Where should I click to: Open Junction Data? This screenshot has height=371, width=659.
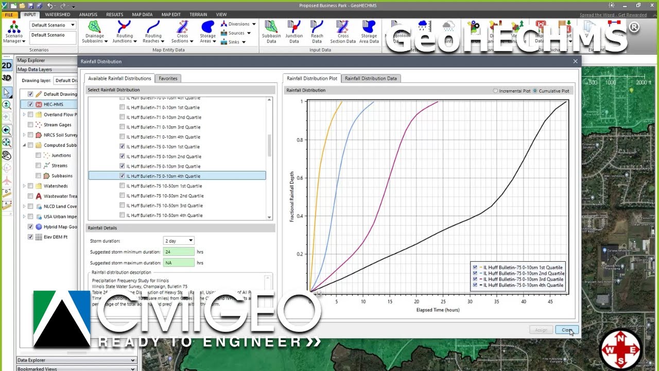(x=294, y=32)
